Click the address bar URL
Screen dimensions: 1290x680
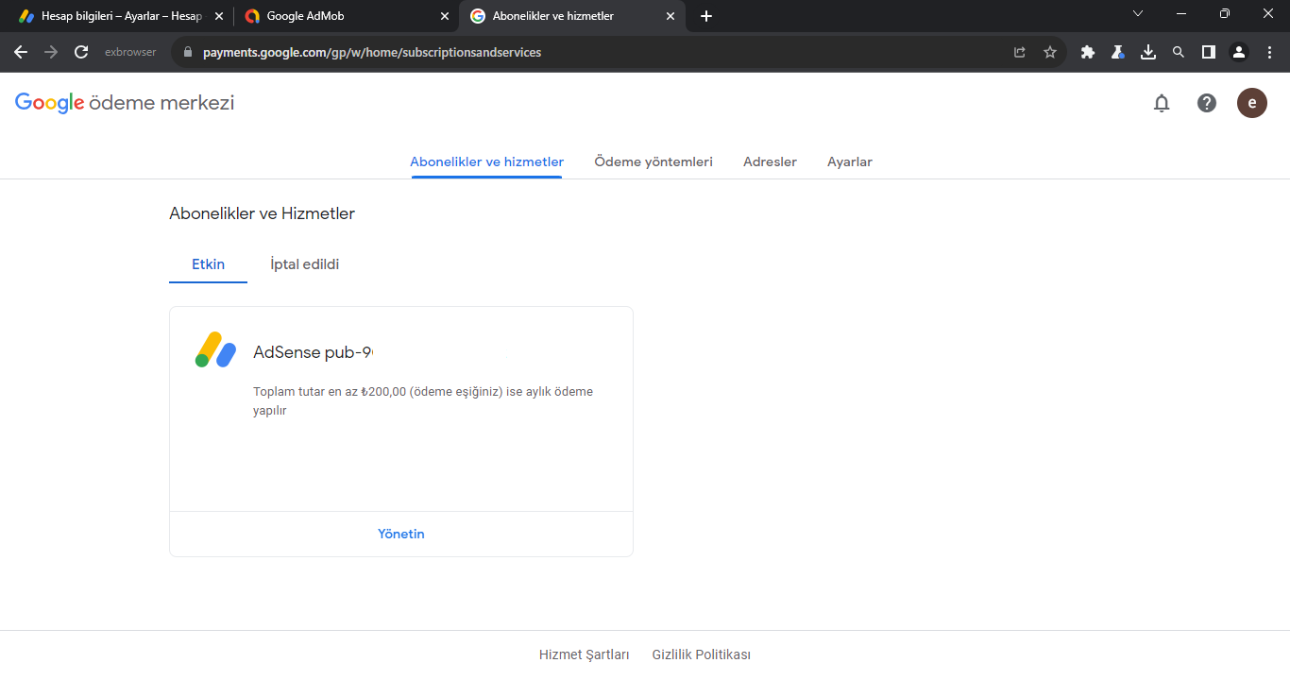tap(372, 52)
